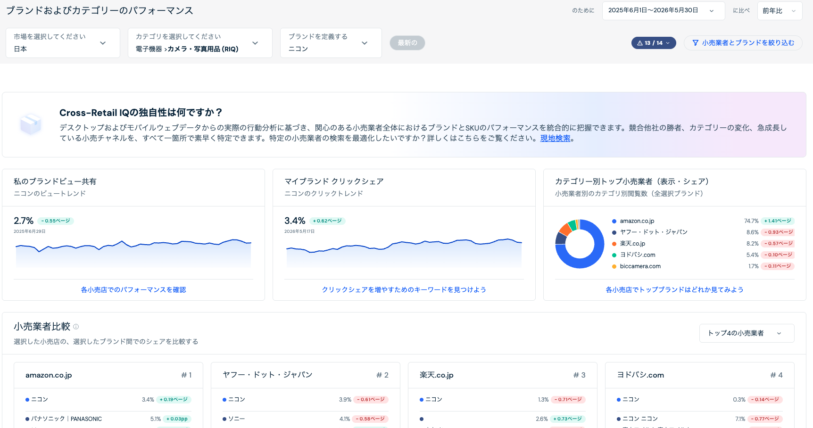Click the ソニー row in ヤフー card
Image resolution: width=813 pixels, height=428 pixels.
(306, 419)
